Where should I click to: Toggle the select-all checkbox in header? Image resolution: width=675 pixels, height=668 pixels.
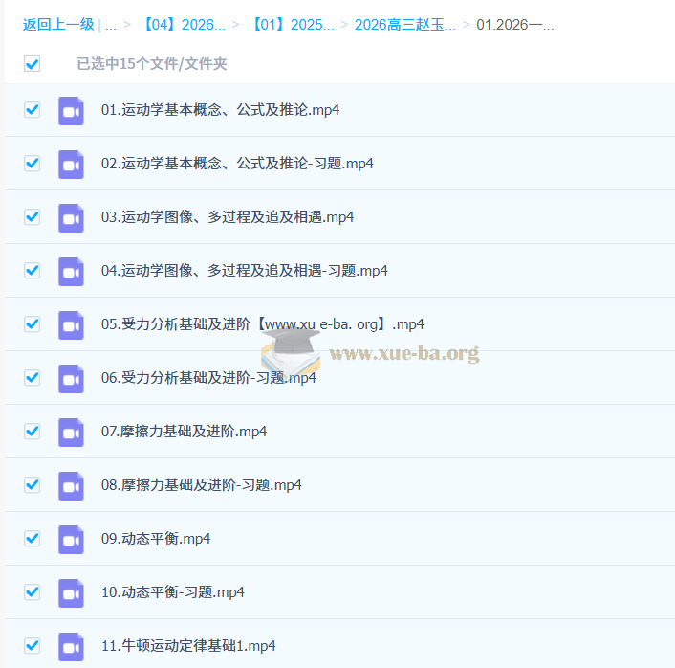click(x=33, y=64)
